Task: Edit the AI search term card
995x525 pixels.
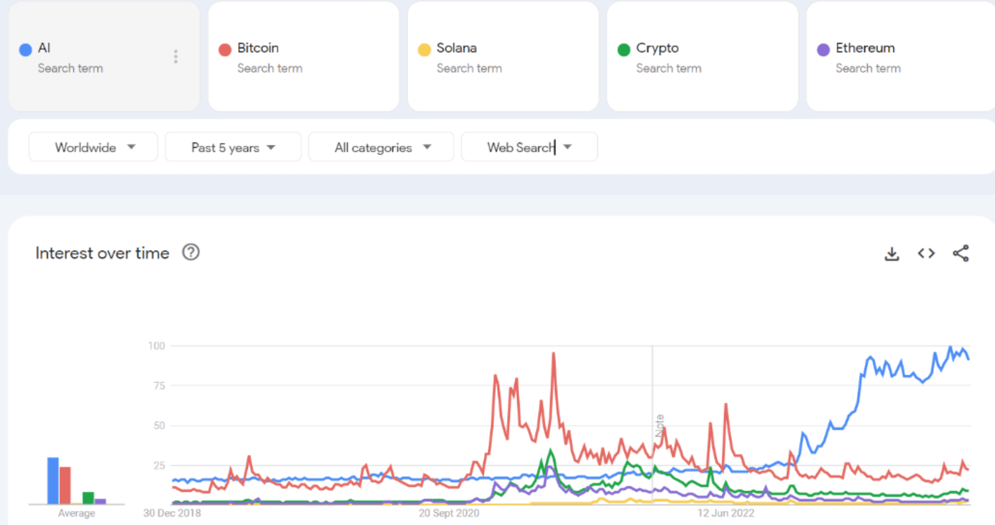Action: (x=103, y=56)
